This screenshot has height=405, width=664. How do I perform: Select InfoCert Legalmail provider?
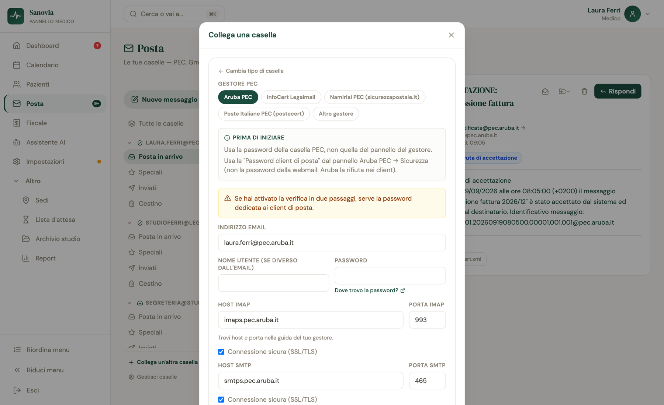click(x=291, y=97)
